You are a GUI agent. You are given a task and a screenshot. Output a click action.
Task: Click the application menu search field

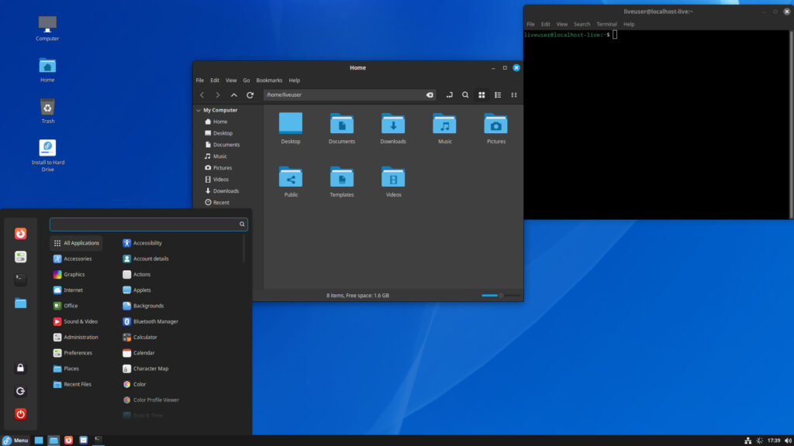click(144, 224)
